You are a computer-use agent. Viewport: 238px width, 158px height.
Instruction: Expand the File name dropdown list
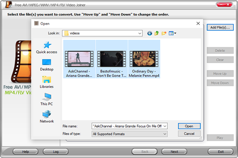pyautogui.click(x=165, y=126)
